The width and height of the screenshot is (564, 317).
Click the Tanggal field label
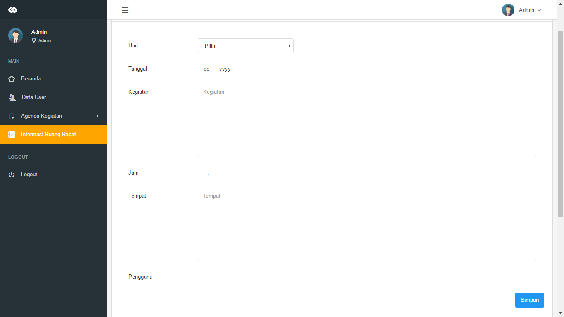pyautogui.click(x=137, y=69)
